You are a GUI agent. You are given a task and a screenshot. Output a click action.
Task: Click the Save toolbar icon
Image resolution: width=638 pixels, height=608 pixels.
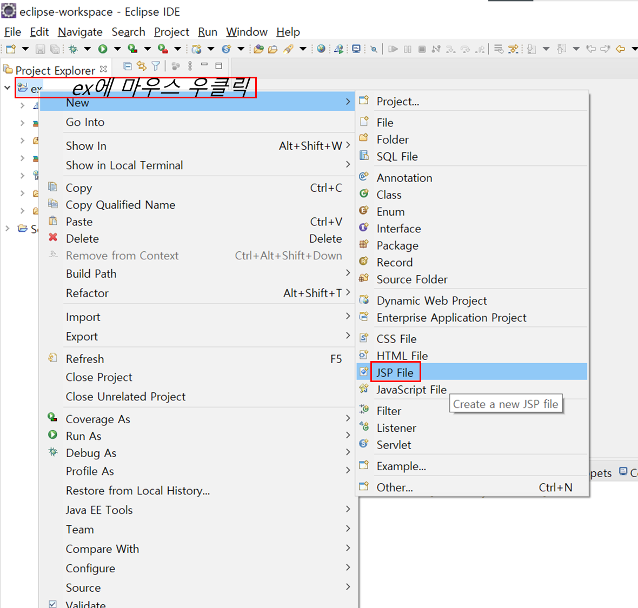[40, 49]
